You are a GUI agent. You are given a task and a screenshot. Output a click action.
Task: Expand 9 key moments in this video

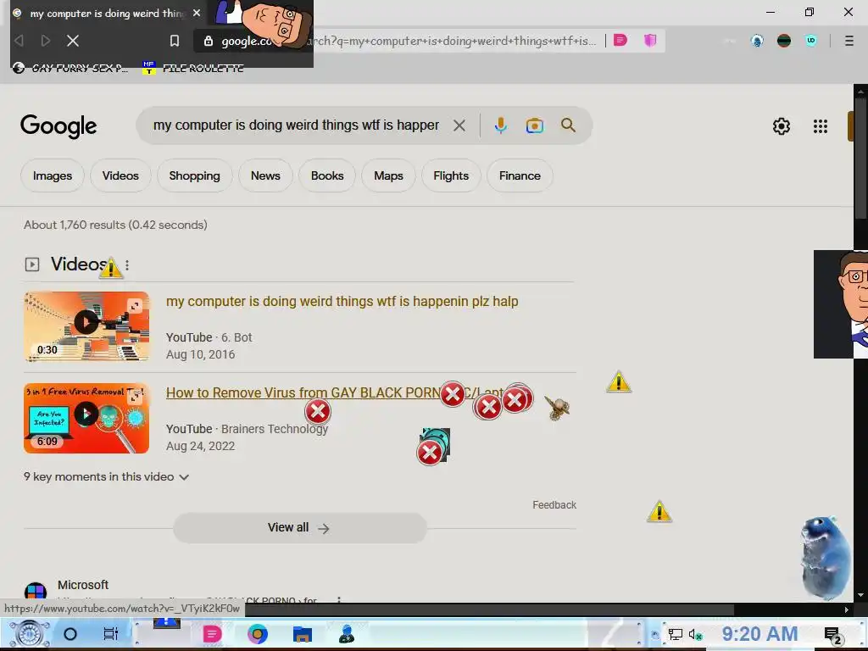[106, 476]
